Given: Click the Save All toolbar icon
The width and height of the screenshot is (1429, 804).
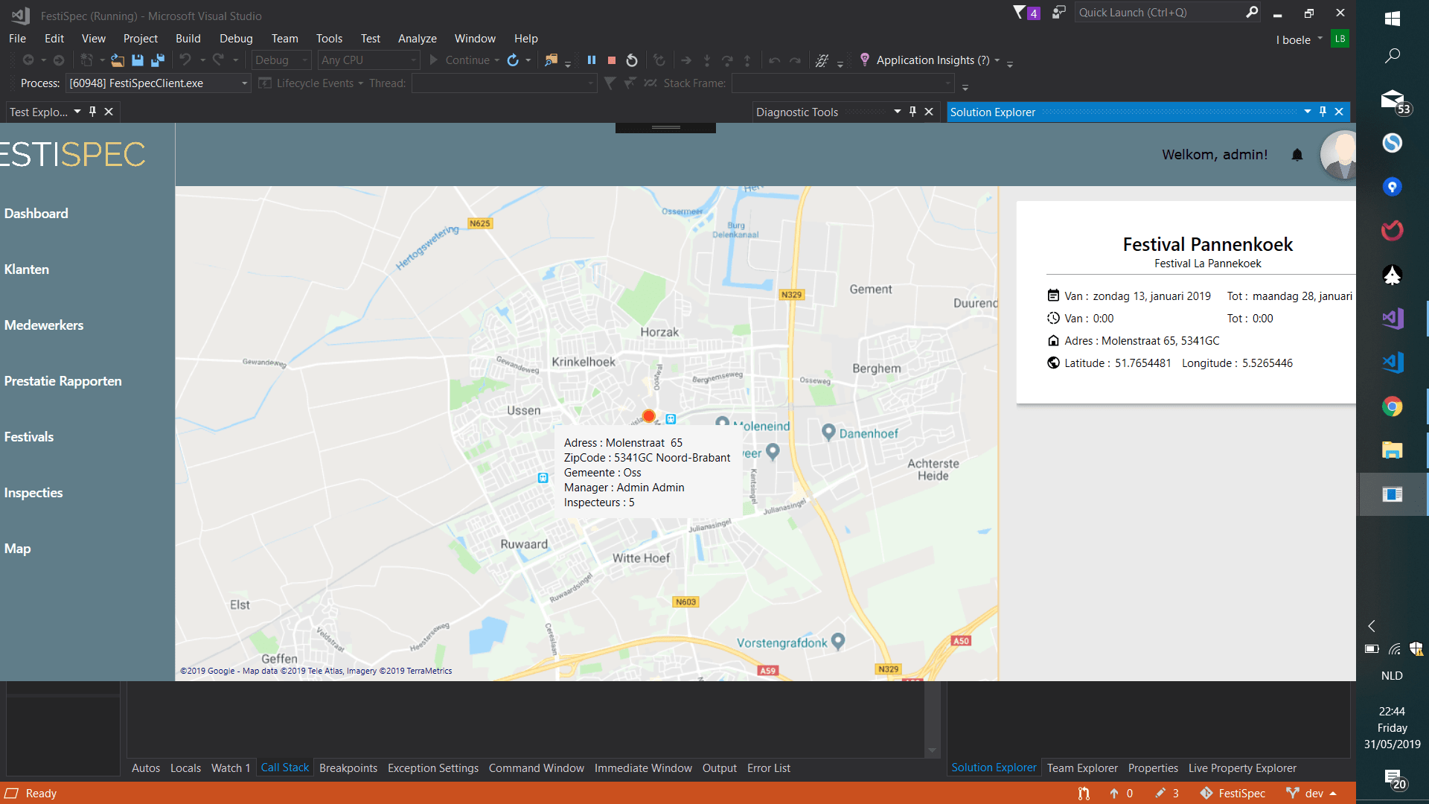Looking at the screenshot, I should click(x=157, y=60).
